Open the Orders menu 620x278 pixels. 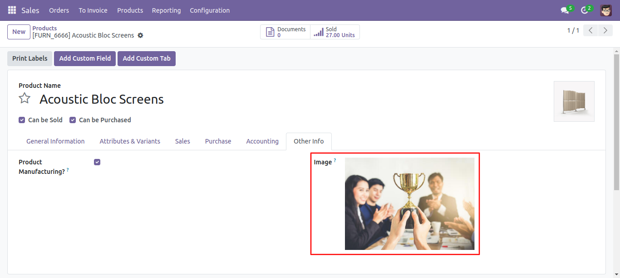(59, 10)
